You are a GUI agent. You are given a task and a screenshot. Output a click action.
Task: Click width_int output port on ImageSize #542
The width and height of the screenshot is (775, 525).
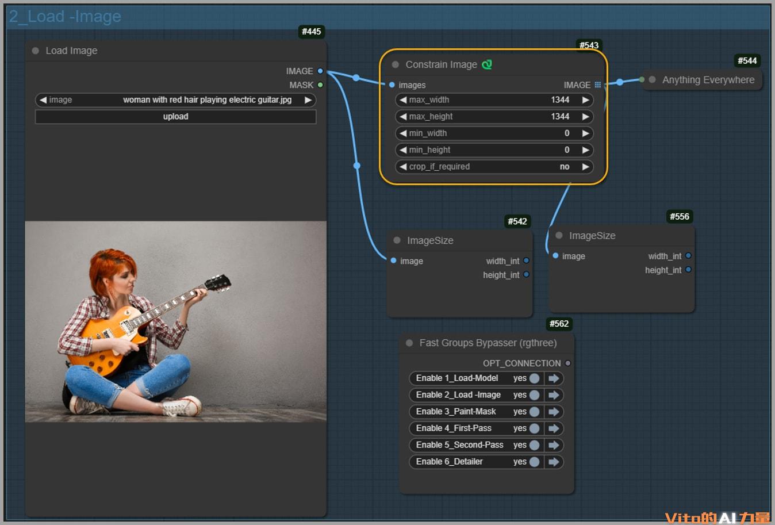click(x=526, y=261)
